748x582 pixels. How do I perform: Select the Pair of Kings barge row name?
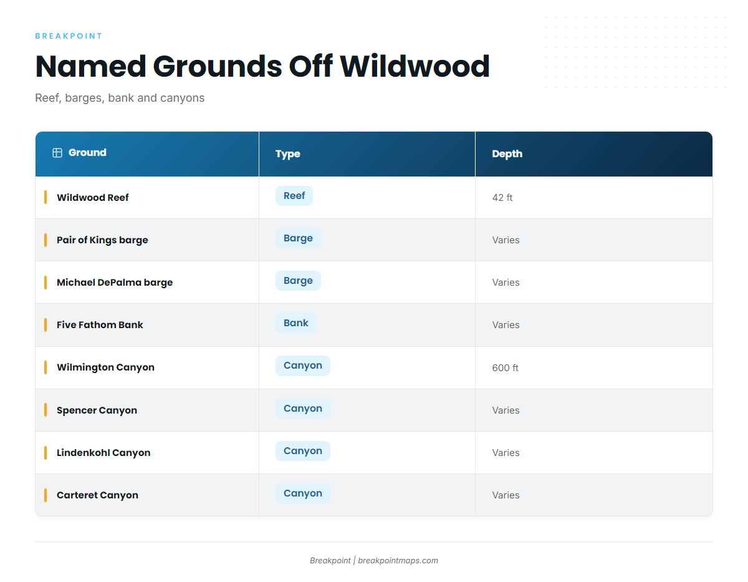(x=102, y=240)
